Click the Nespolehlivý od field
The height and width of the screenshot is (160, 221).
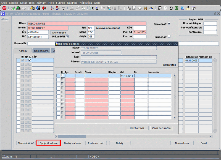pos(210,24)
